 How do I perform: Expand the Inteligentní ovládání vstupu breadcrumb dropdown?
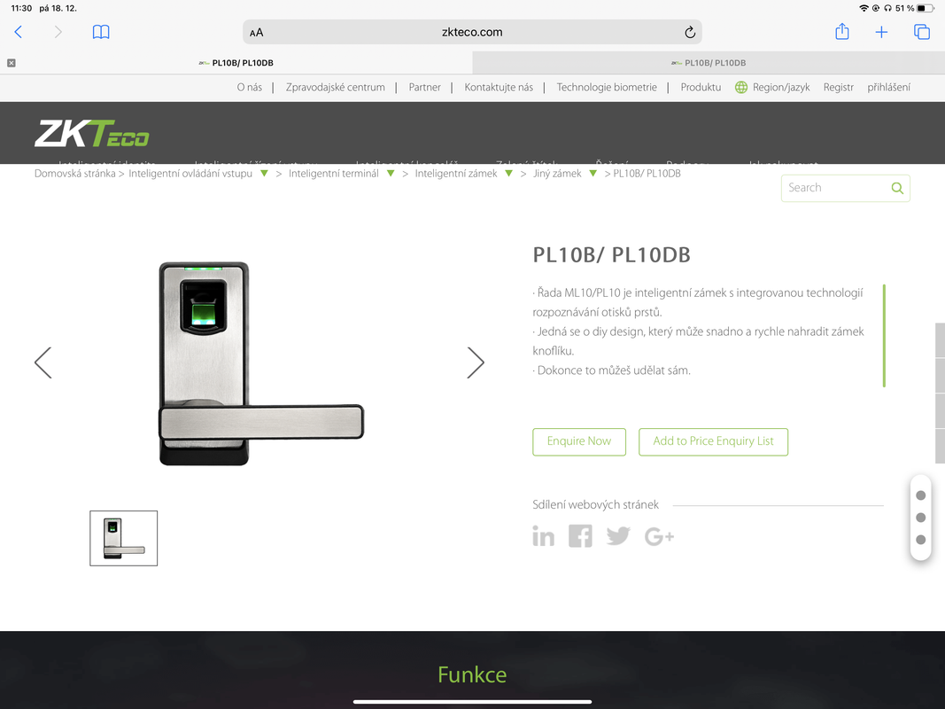click(x=264, y=174)
